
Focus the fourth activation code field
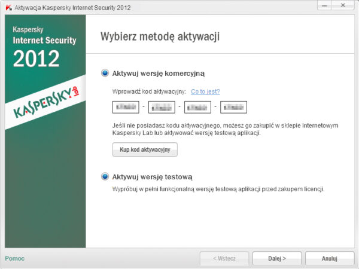coord(234,108)
